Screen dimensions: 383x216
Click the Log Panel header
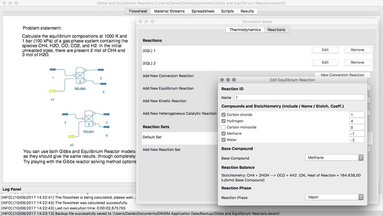tap(12, 189)
